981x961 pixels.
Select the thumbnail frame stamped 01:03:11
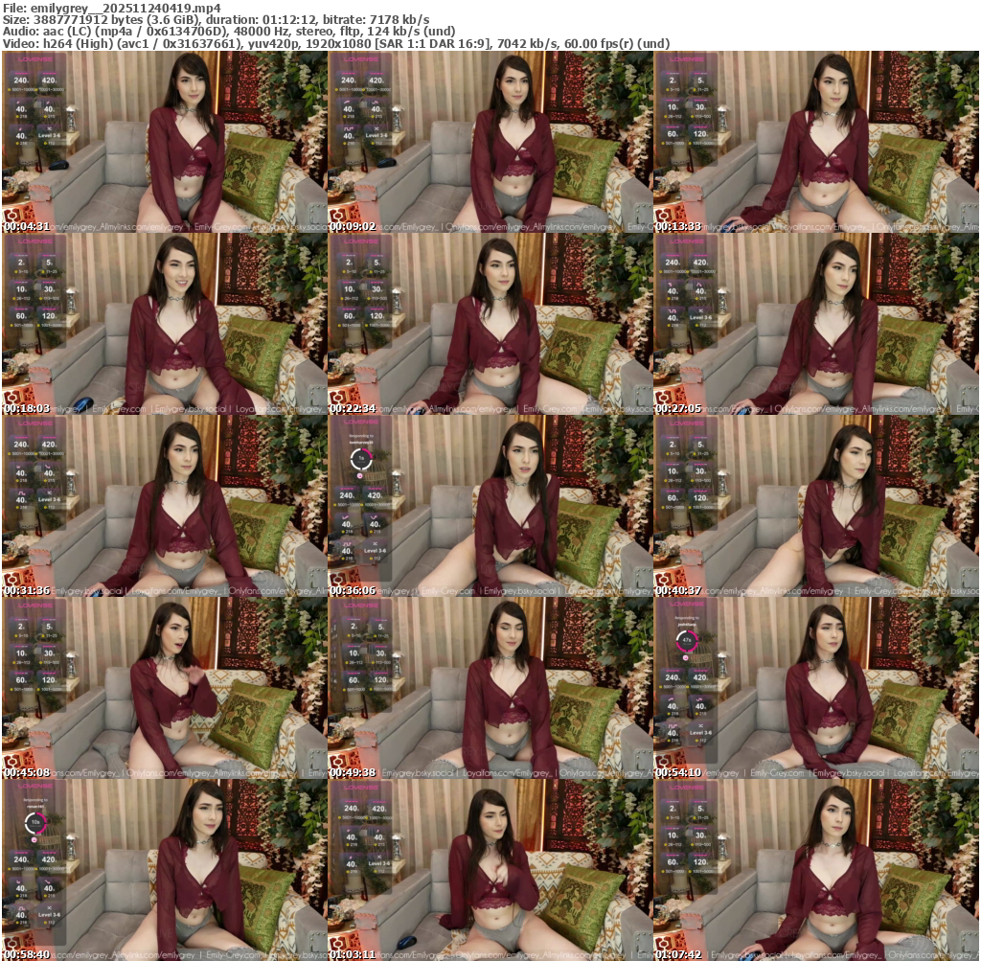pyautogui.click(x=490, y=870)
